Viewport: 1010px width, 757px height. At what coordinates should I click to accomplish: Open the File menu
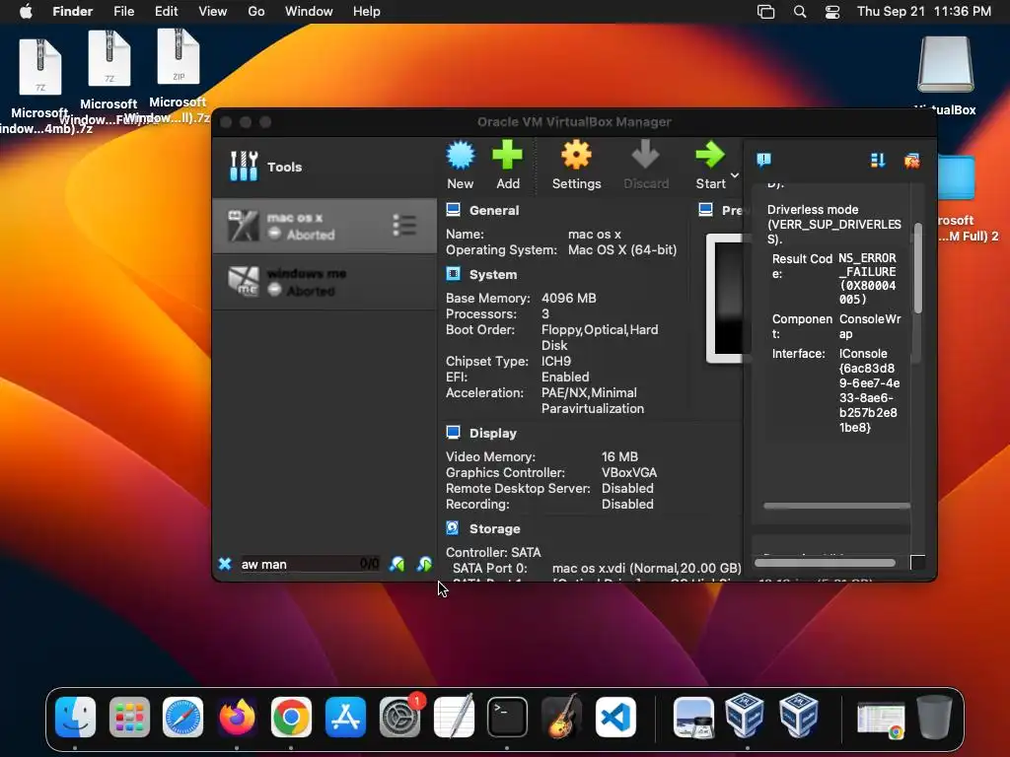tap(123, 12)
